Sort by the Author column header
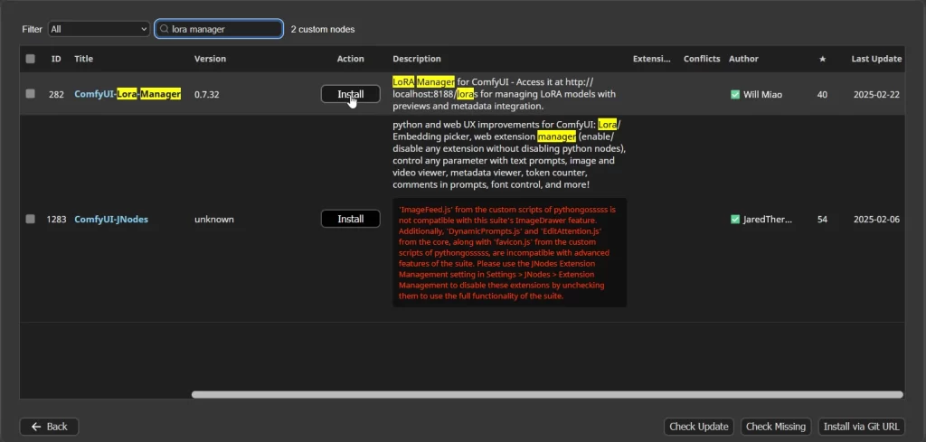Image resolution: width=926 pixels, height=442 pixels. 743,59
